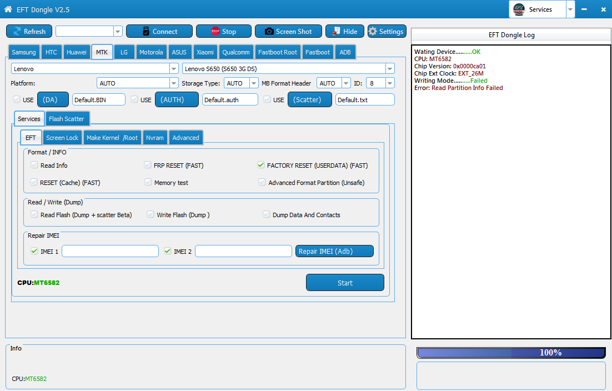Click the Refresh arrows icon

click(x=17, y=32)
